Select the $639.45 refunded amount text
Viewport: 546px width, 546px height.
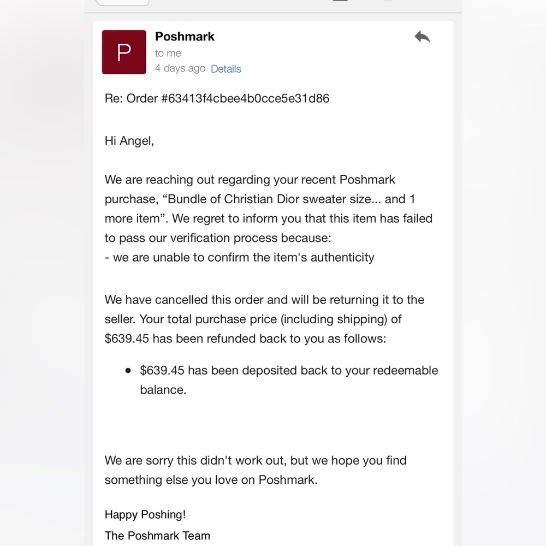(x=127, y=339)
